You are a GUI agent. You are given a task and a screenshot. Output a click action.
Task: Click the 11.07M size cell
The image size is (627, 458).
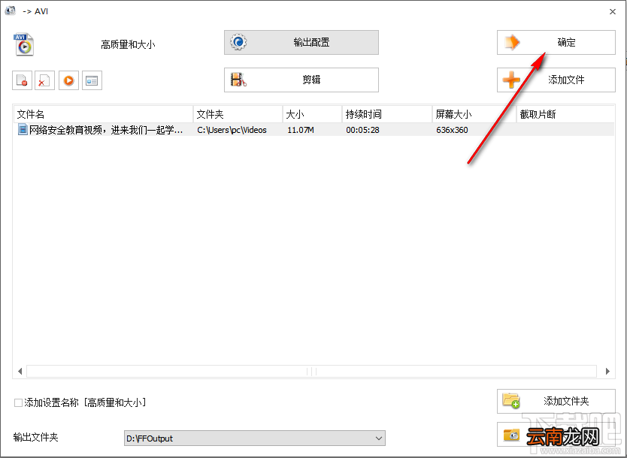[300, 130]
